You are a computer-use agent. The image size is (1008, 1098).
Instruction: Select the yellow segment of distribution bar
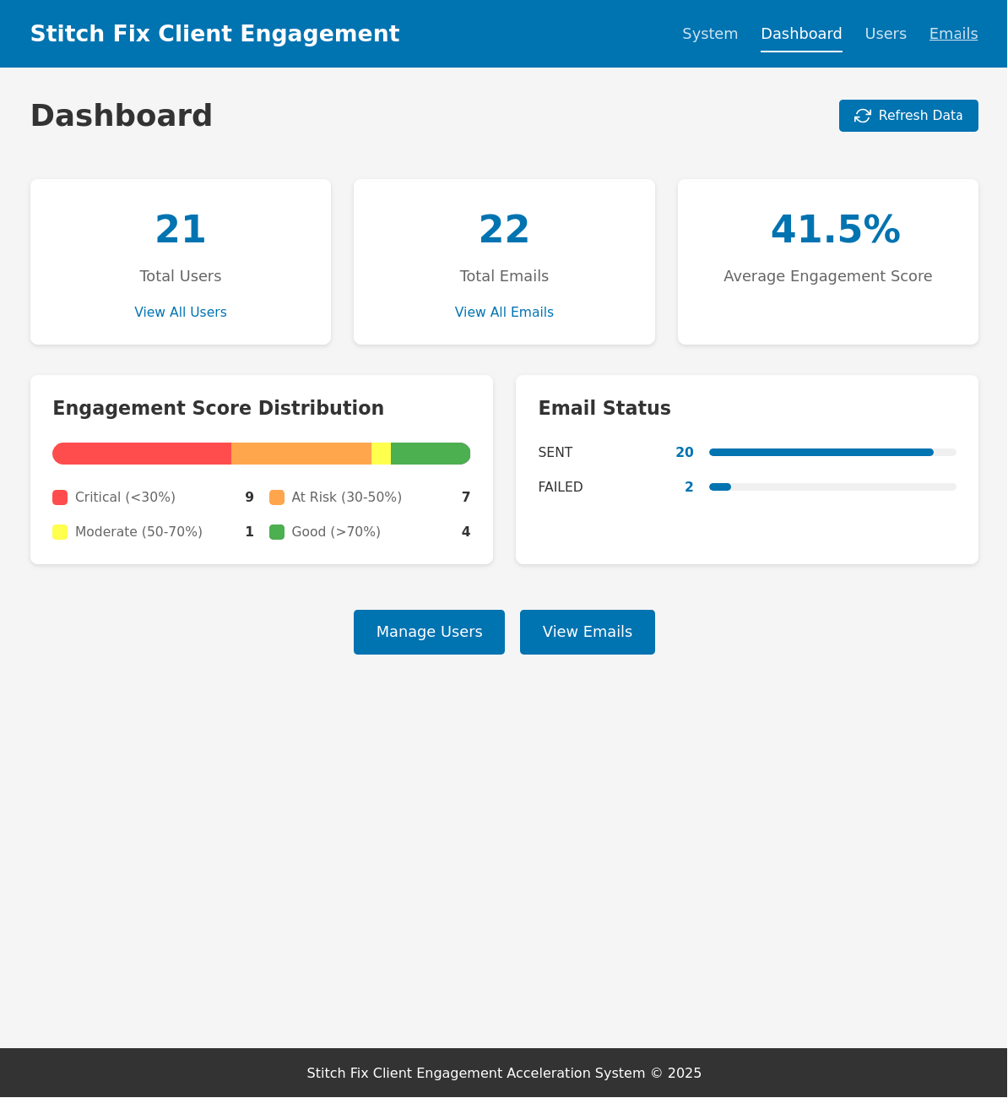(x=381, y=454)
